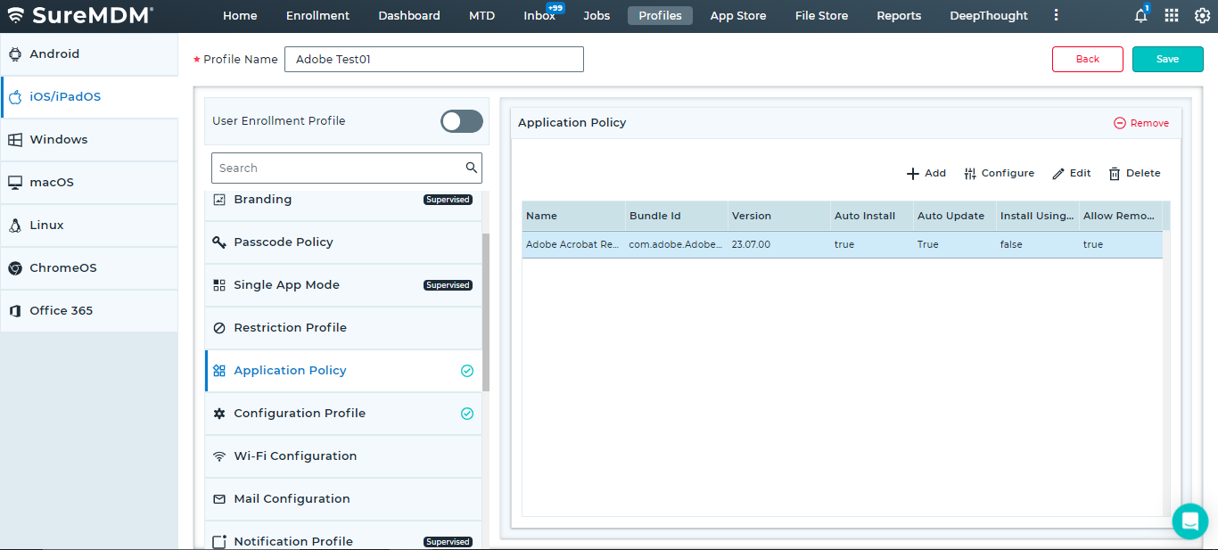Open the Jobs tab
The image size is (1218, 550).
tap(597, 15)
